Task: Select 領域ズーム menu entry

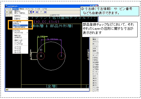Action: click(20, 40)
